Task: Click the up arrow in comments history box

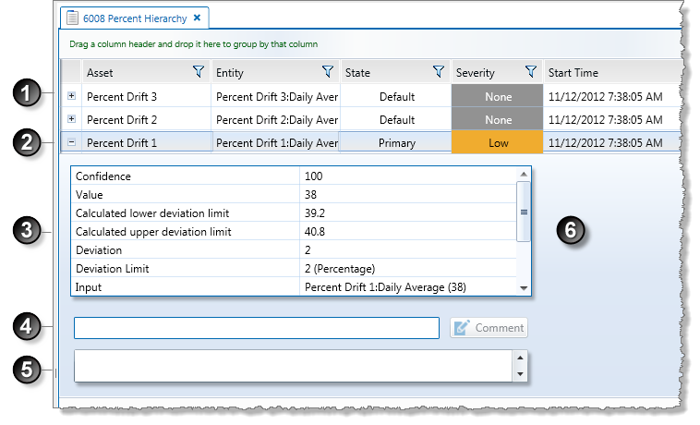Action: pos(520,358)
